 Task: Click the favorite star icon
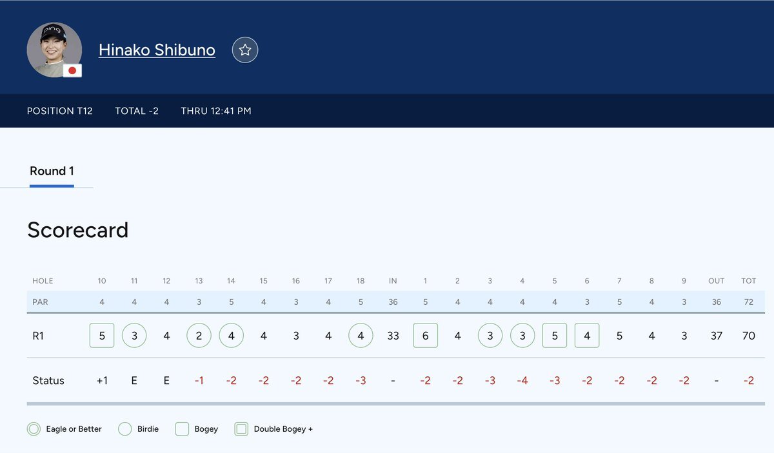[x=245, y=50]
